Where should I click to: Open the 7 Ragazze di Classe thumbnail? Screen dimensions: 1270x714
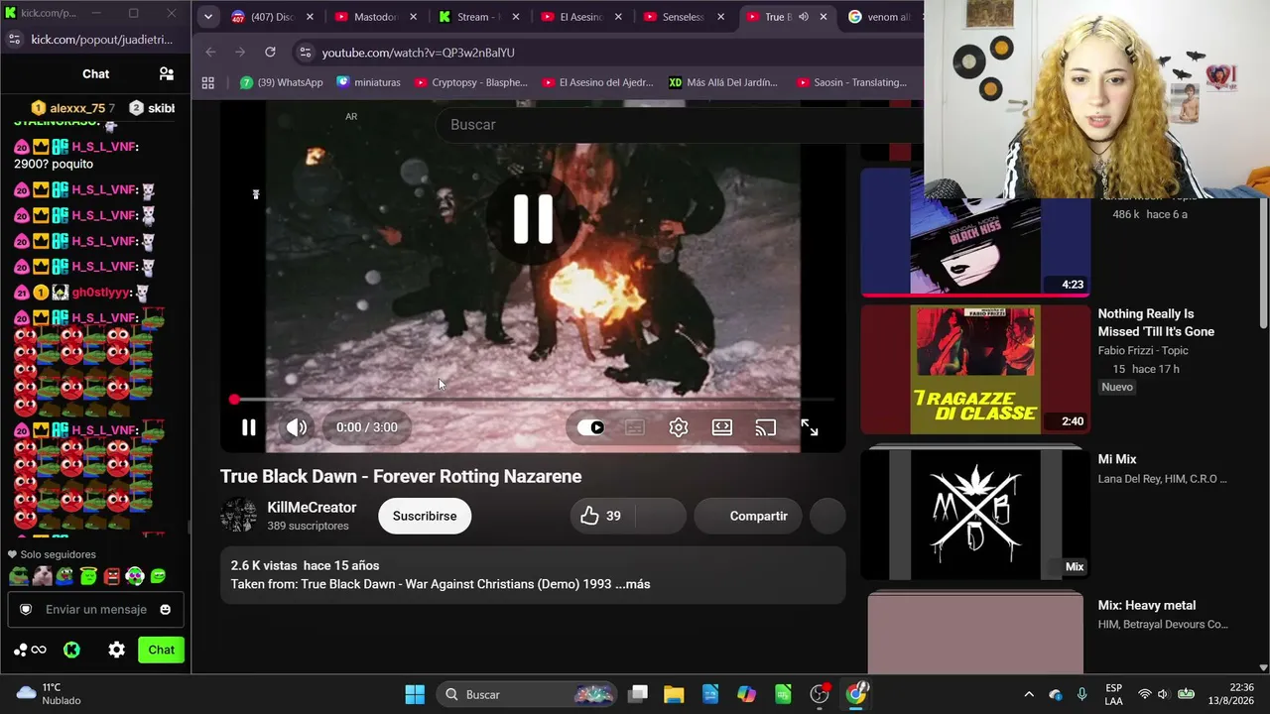point(975,369)
